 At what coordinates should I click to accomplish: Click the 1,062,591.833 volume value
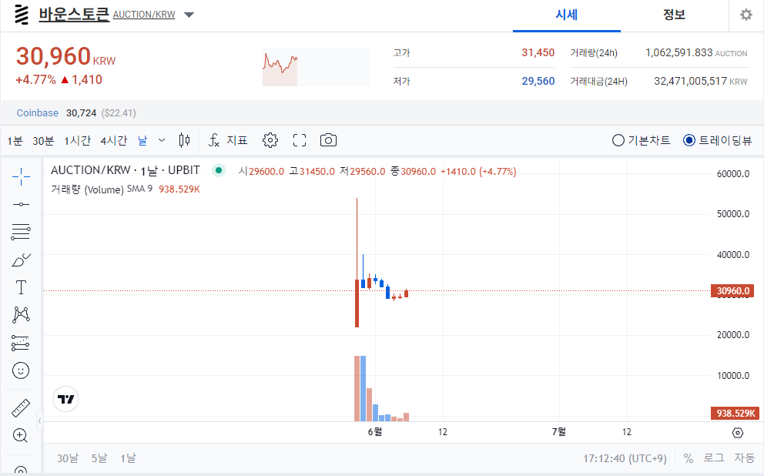click(679, 52)
